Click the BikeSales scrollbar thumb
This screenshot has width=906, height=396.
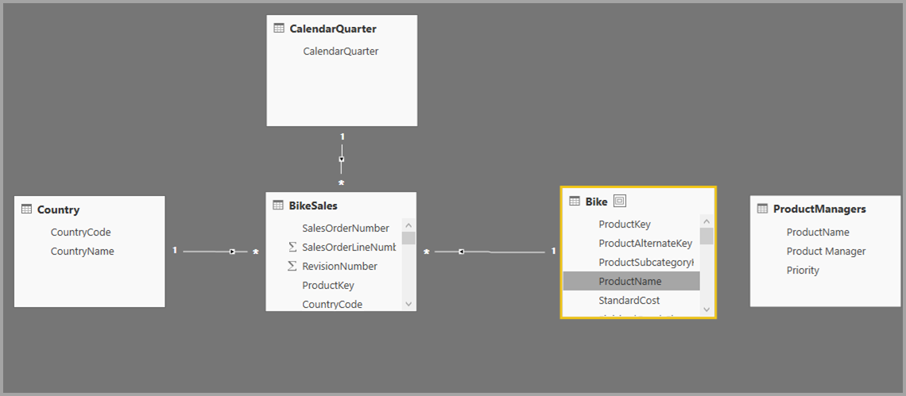tap(408, 237)
